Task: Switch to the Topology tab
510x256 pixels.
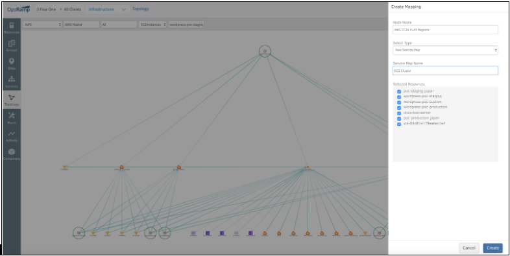Action: [x=141, y=9]
